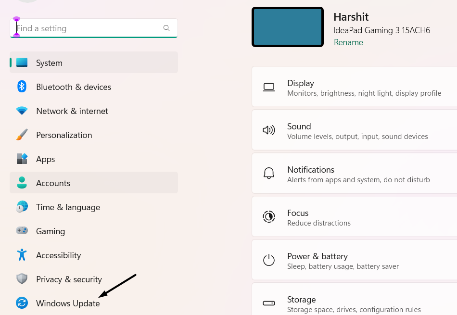This screenshot has height=315, width=457.
Task: Click the Time & language globe icon
Action: (x=22, y=207)
